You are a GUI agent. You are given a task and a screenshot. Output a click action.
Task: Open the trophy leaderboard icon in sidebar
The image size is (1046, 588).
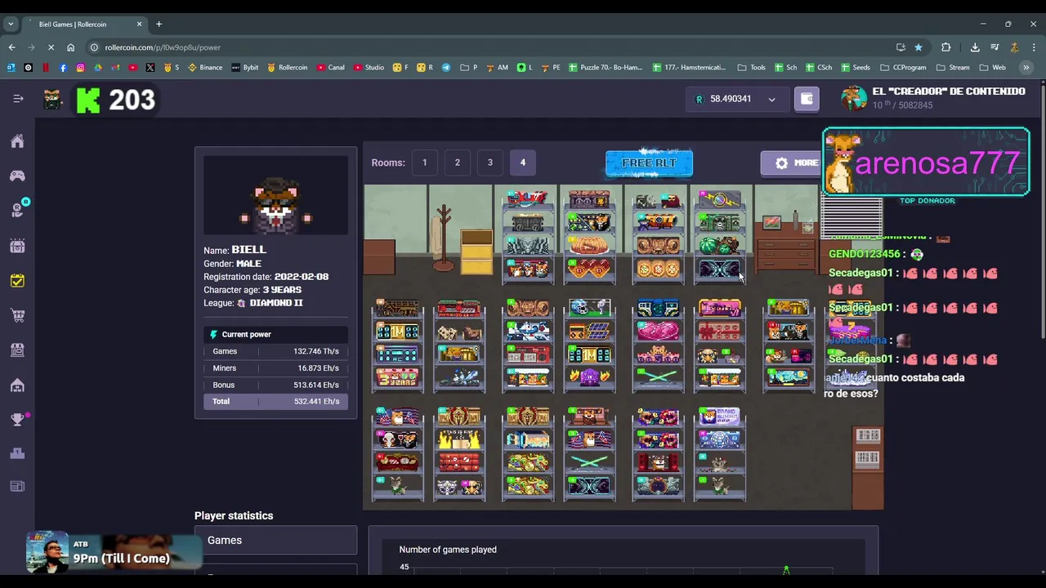coord(17,419)
